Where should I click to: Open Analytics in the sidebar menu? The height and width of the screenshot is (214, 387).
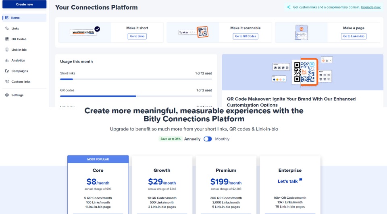(x=25, y=60)
